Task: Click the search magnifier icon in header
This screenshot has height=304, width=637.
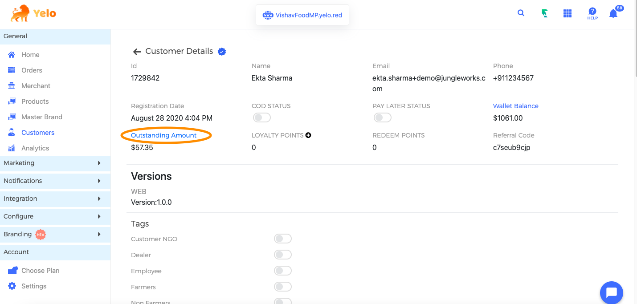Action: [x=521, y=13]
